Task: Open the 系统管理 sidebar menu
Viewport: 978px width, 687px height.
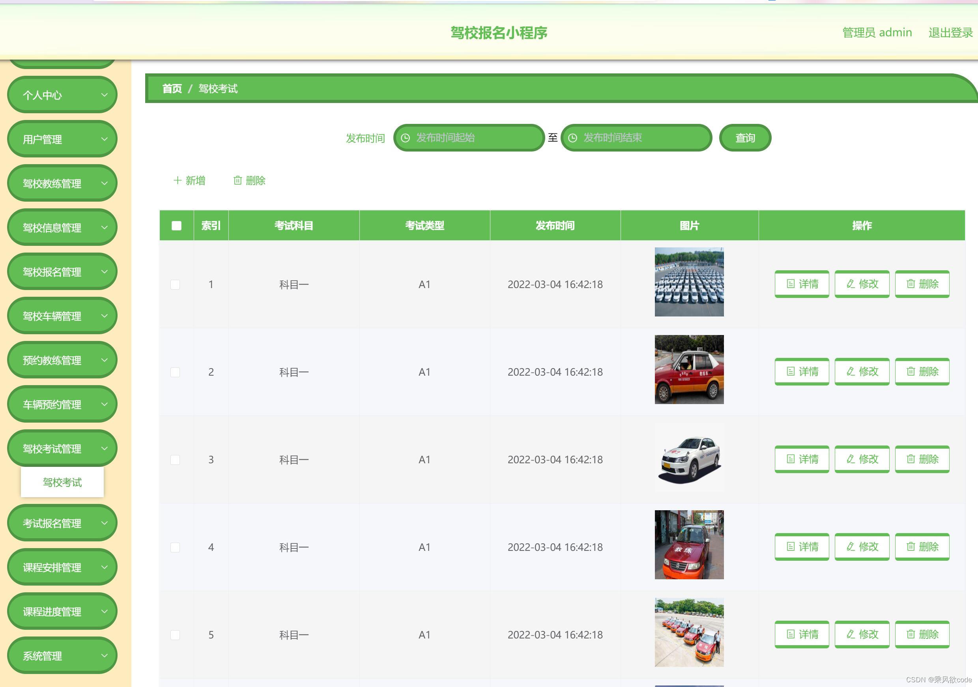Action: click(x=62, y=655)
